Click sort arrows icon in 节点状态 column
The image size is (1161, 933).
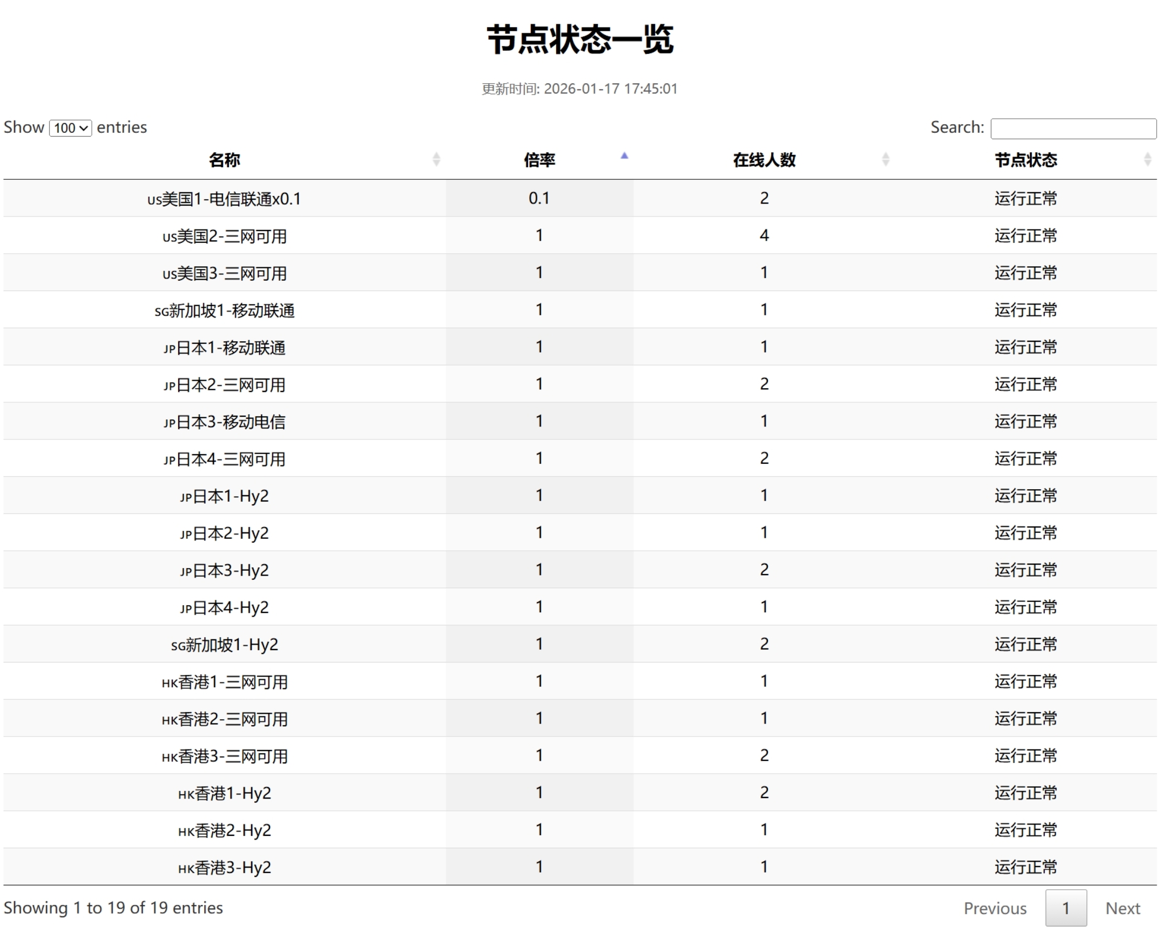coord(1147,159)
